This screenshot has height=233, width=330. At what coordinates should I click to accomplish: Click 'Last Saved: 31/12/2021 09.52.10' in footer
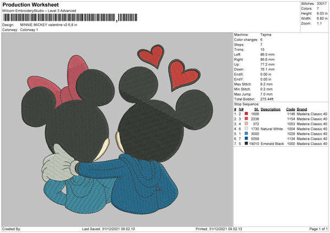pyautogui.click(x=108, y=229)
